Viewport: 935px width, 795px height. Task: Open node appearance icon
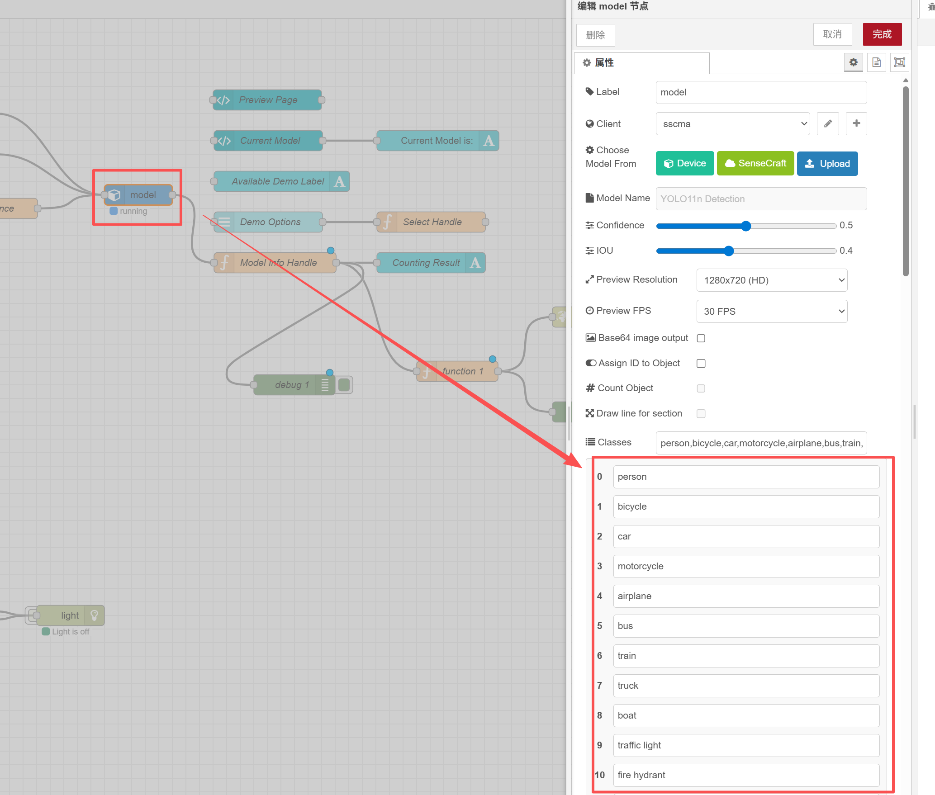[899, 62]
